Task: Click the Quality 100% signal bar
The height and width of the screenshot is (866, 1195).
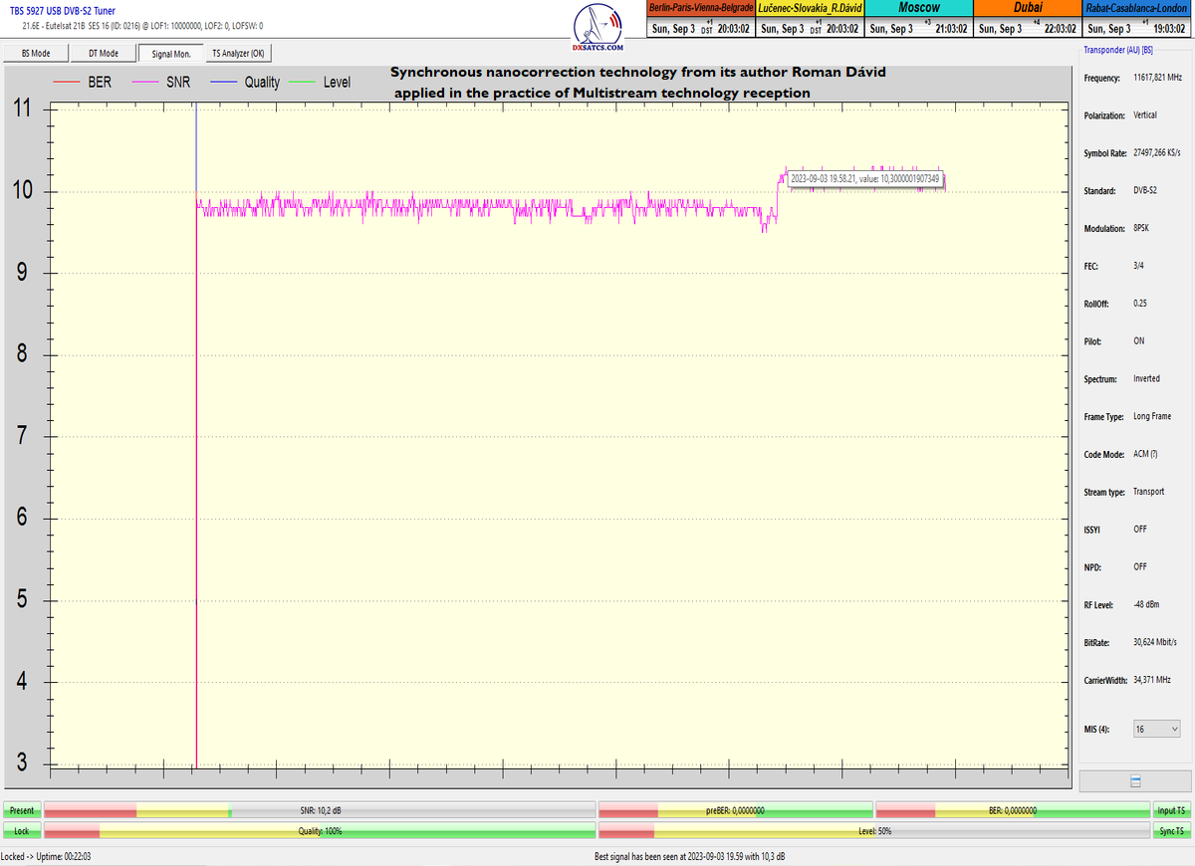Action: [x=319, y=829]
